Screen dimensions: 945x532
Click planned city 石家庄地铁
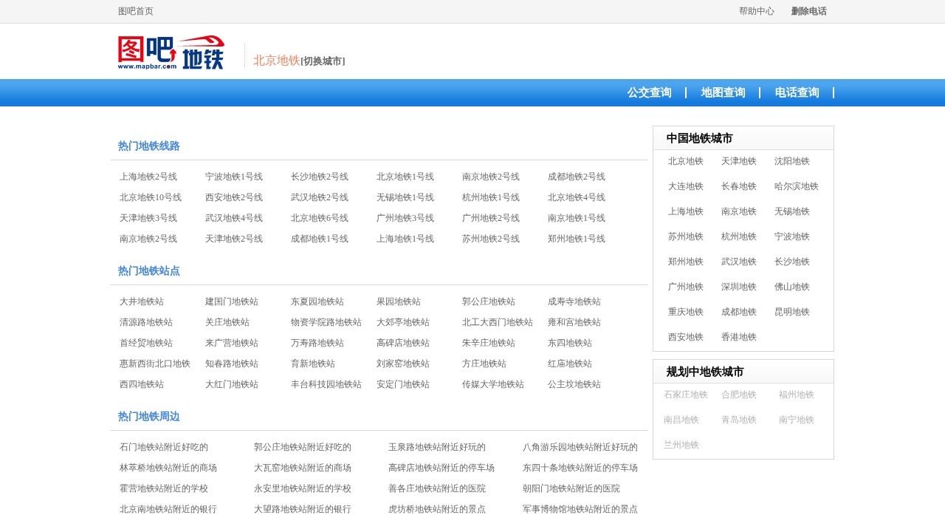[x=686, y=395]
